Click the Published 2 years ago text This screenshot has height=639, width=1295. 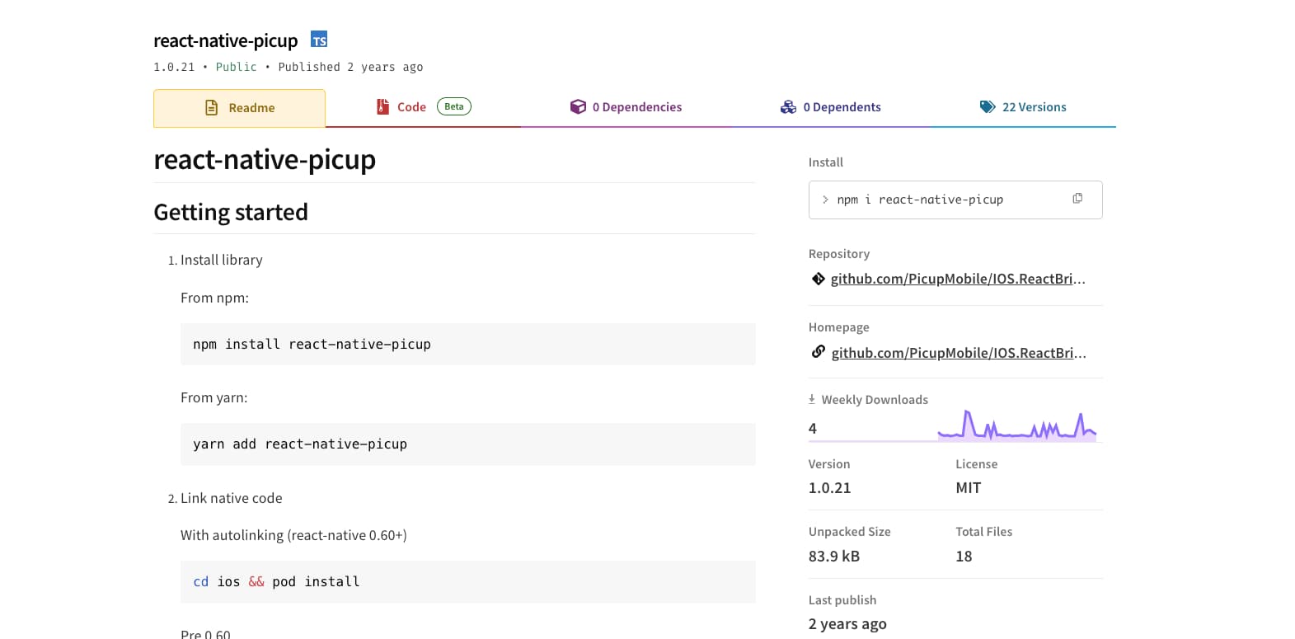(x=350, y=67)
